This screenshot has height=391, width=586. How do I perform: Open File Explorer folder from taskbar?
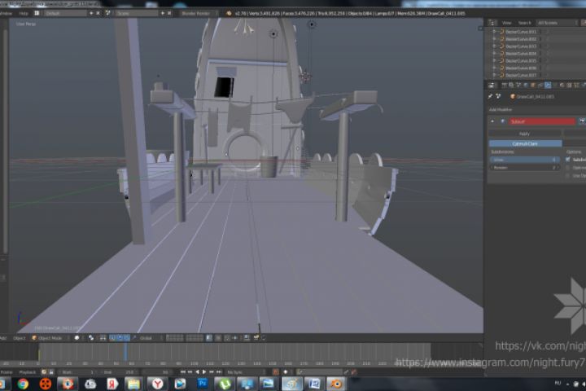click(134, 384)
